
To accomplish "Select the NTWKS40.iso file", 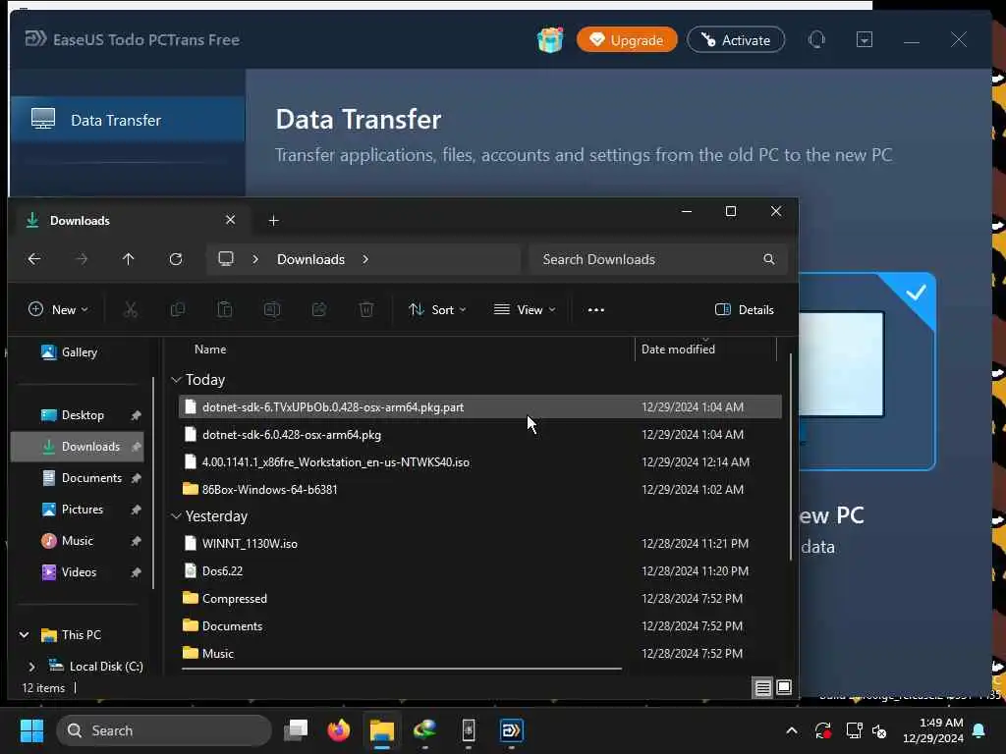I will pos(479,462).
